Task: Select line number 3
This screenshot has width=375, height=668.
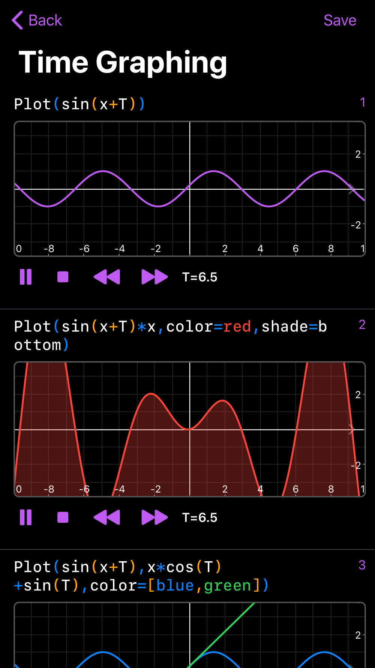Action: click(x=362, y=565)
